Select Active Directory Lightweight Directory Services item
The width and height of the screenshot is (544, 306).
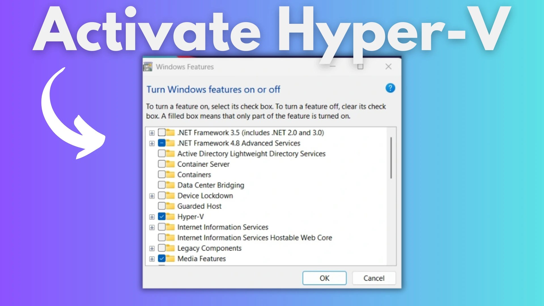click(251, 154)
